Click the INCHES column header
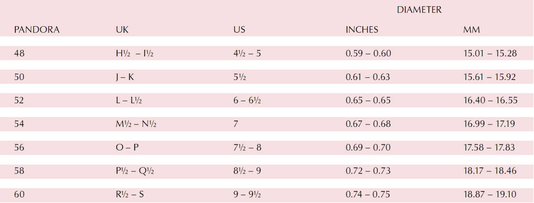The width and height of the screenshot is (534, 203). click(362, 30)
